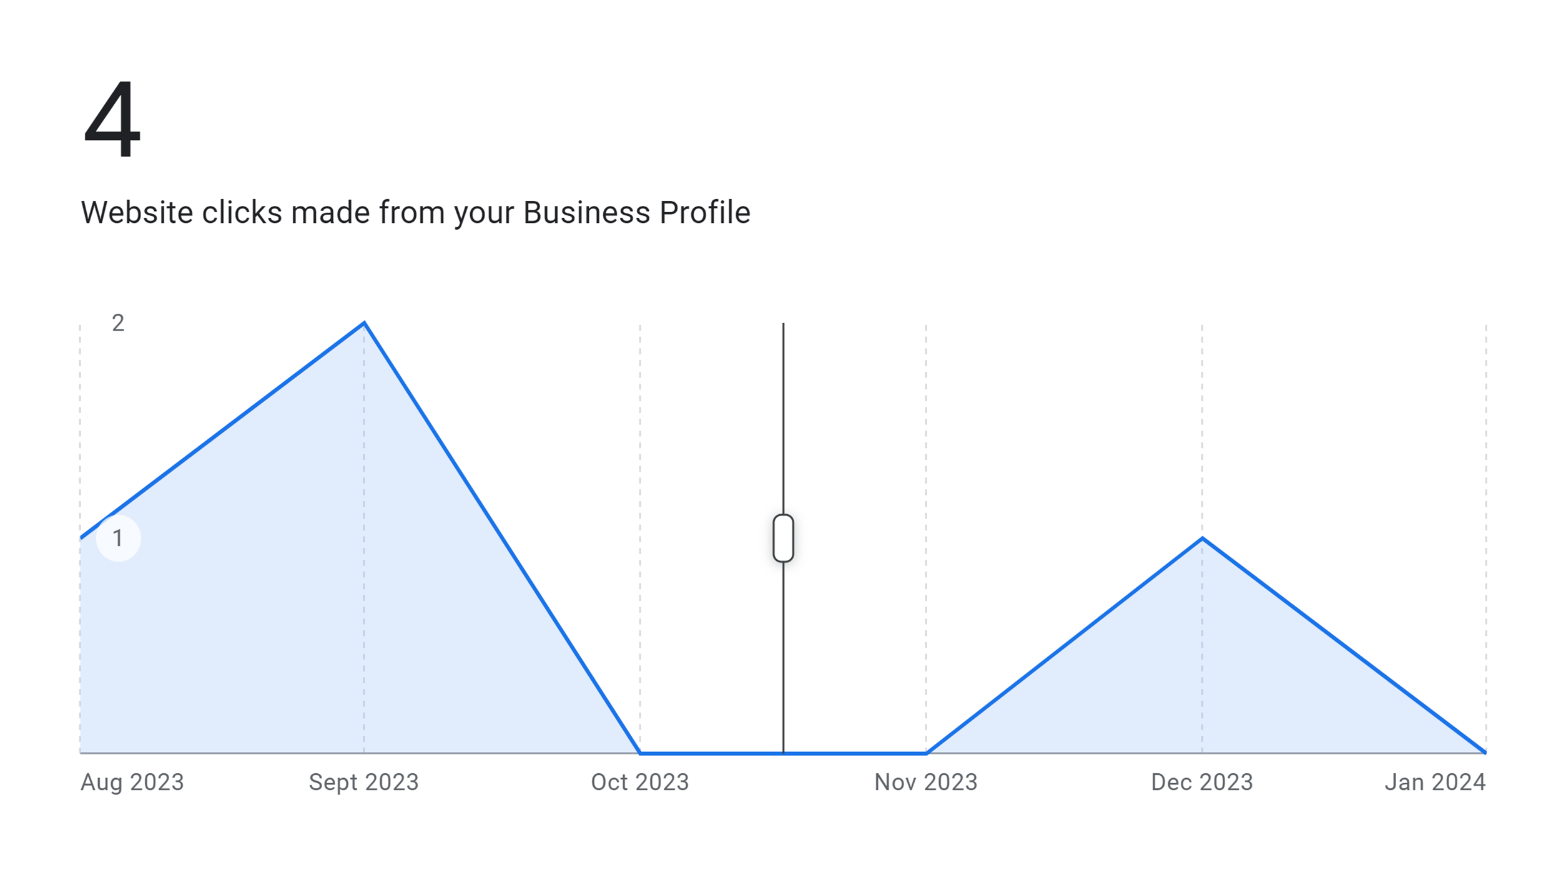Click the chart hover handle pill
Viewport: 1561px width, 873px height.
(x=783, y=538)
